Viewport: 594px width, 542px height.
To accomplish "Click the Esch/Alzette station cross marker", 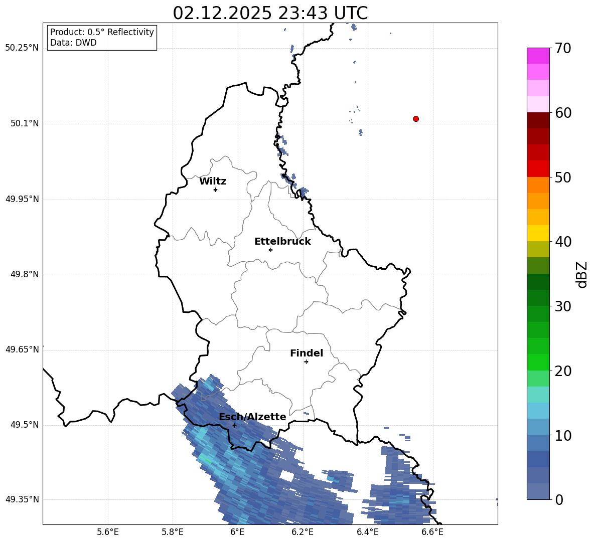I will coord(234,425).
